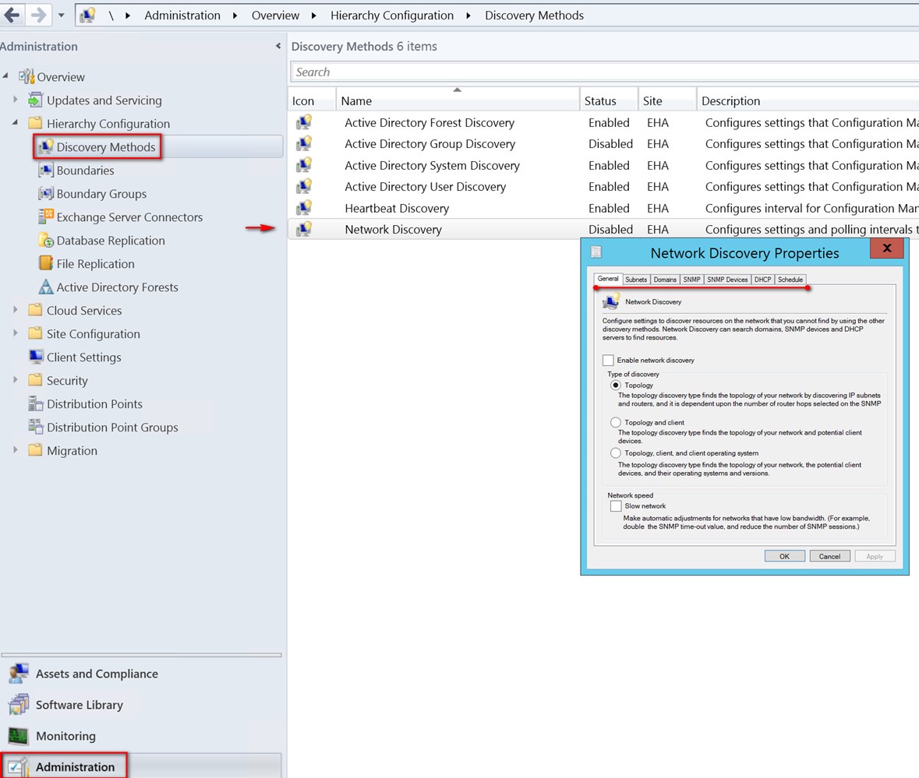Image resolution: width=919 pixels, height=778 pixels.
Task: Click the Updates and Servicing icon
Action: click(36, 100)
